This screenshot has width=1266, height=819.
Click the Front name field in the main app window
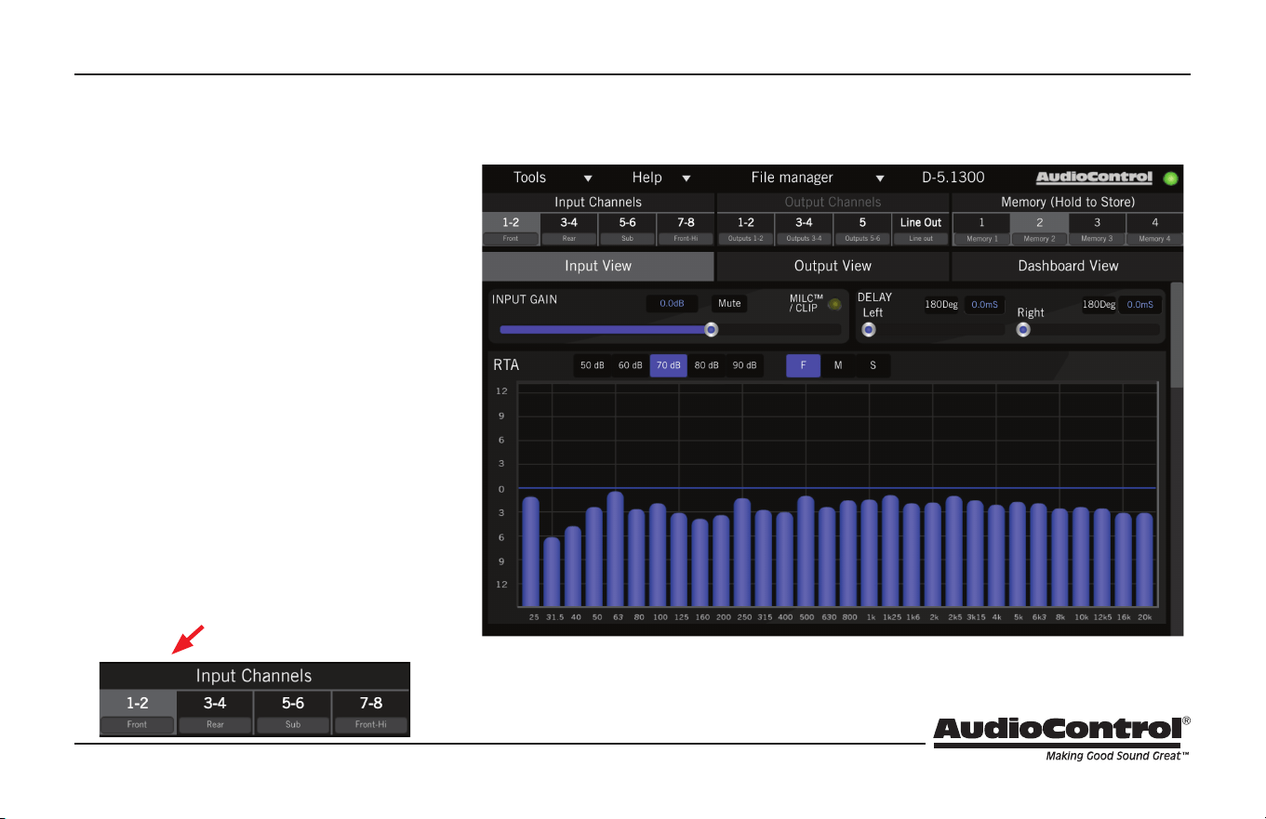511,239
